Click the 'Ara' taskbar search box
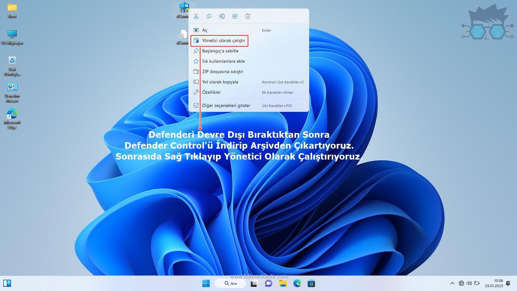517x291 pixels. [230, 284]
